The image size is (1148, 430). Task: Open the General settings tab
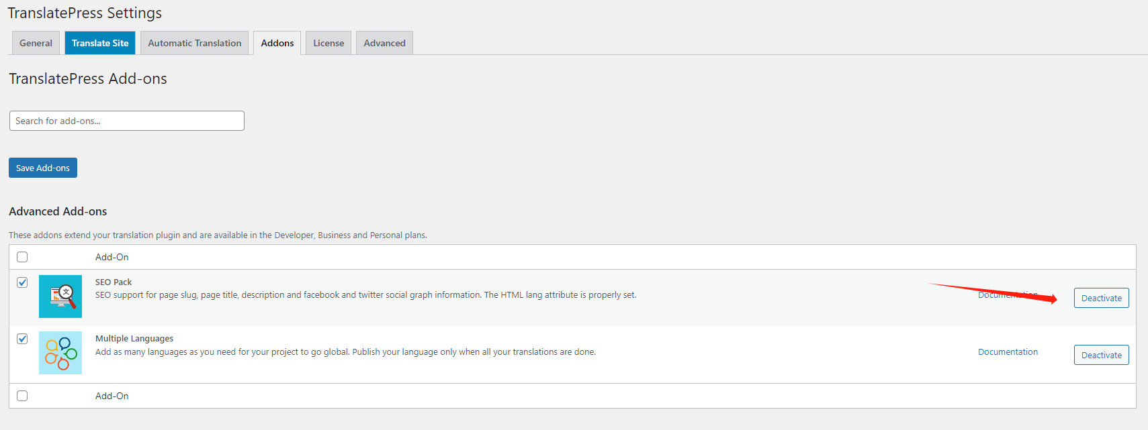click(x=36, y=43)
